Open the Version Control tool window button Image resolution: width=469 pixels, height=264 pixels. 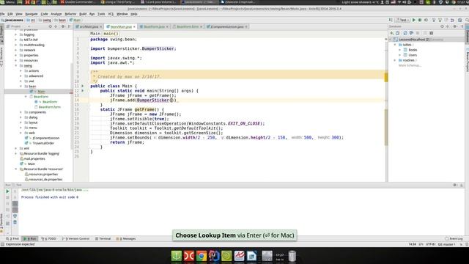tap(75, 238)
